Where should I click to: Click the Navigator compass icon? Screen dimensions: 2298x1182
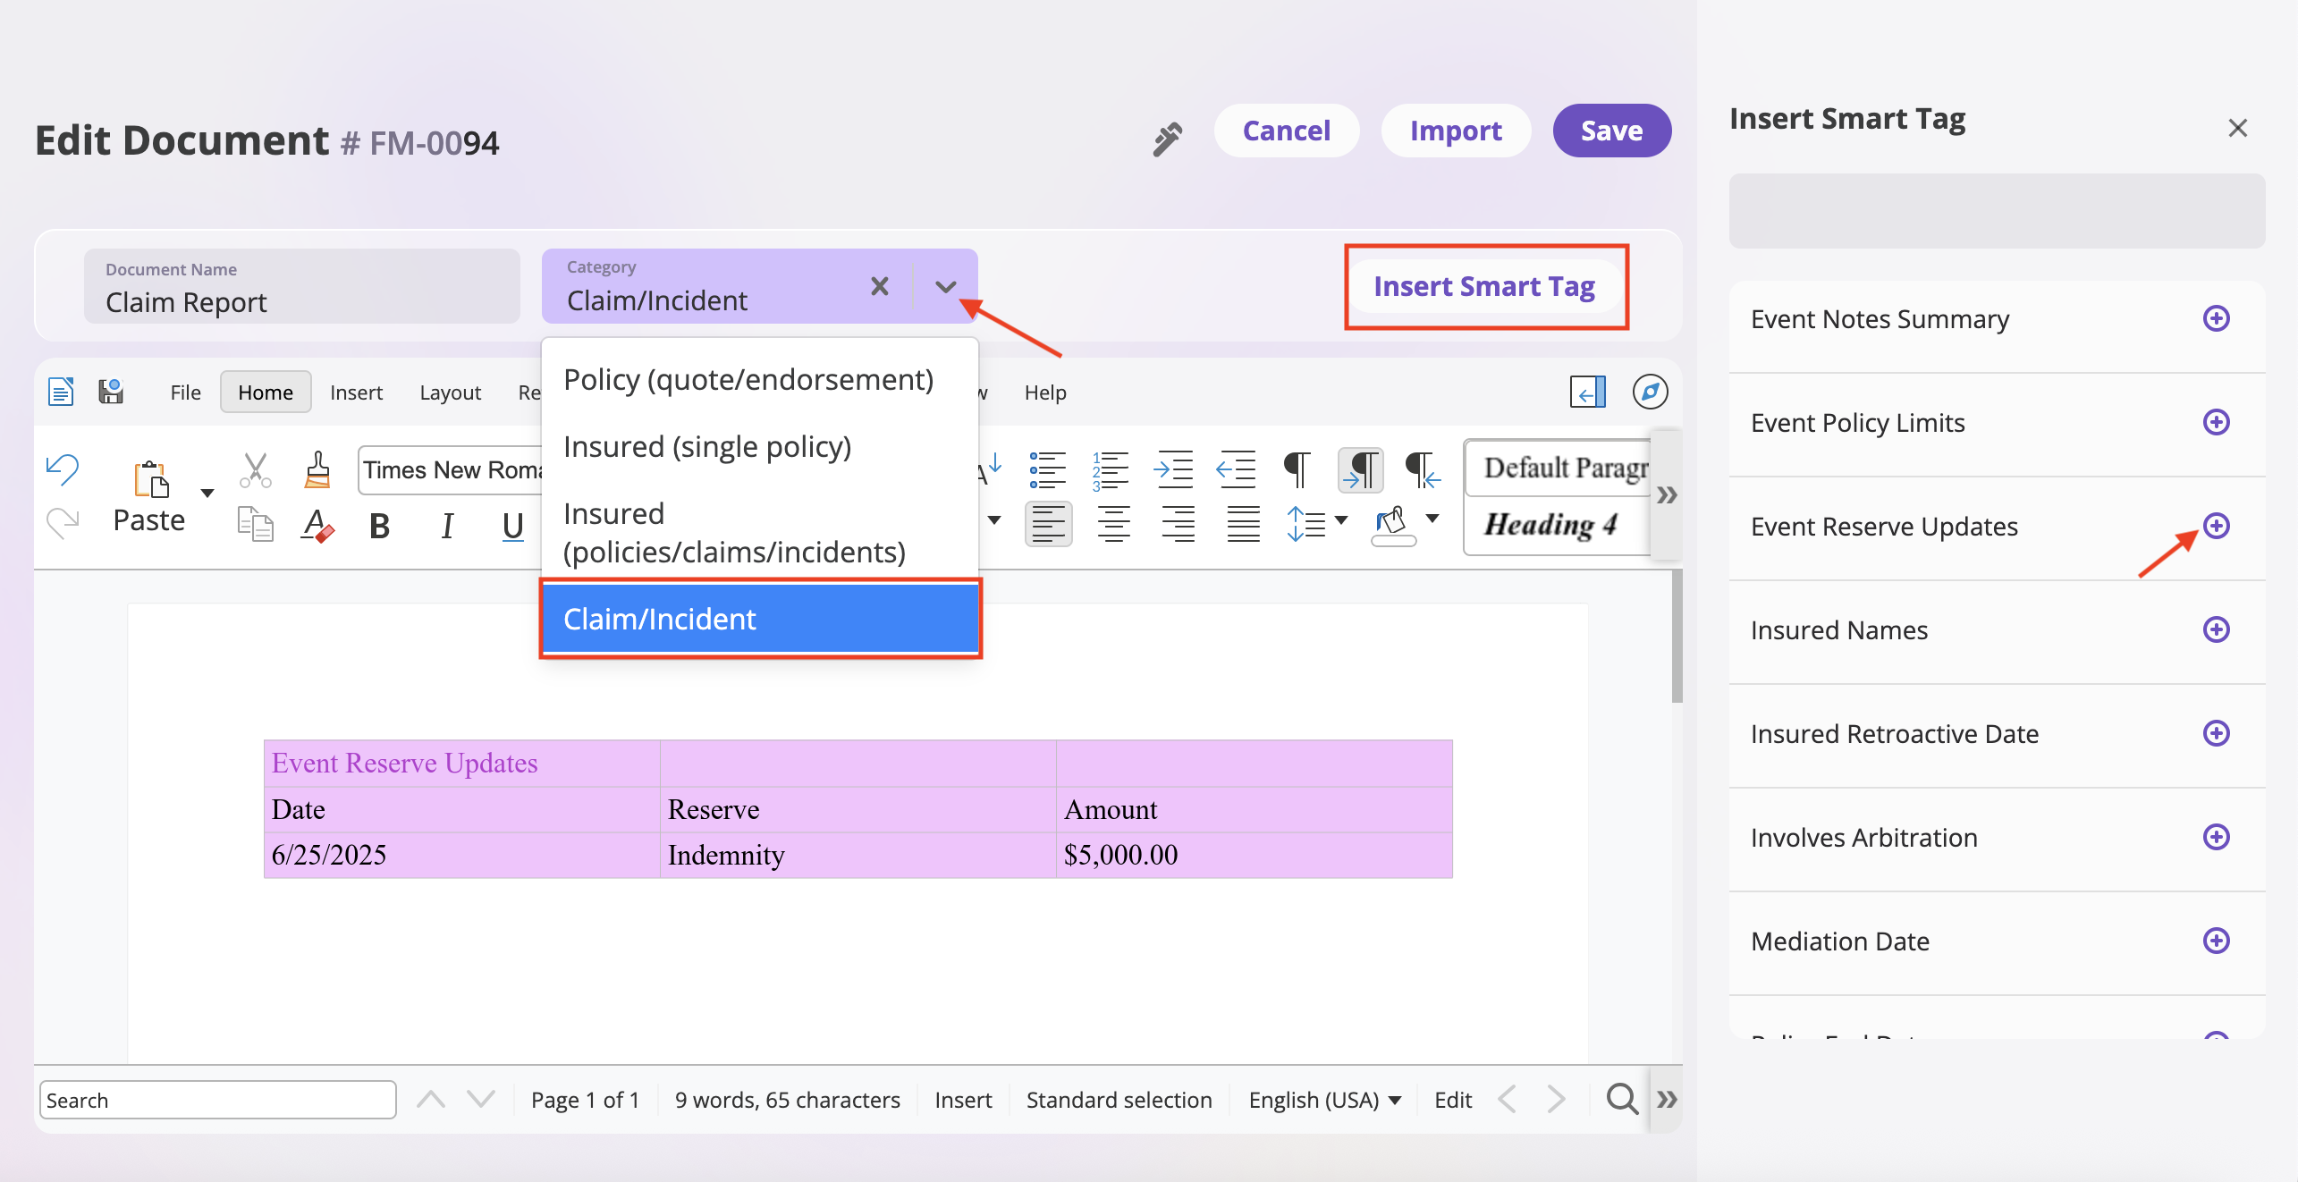[x=1650, y=392]
